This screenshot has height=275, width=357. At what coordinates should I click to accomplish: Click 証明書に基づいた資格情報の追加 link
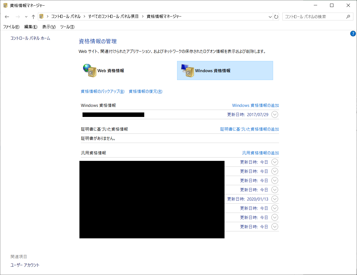pyautogui.click(x=250, y=129)
